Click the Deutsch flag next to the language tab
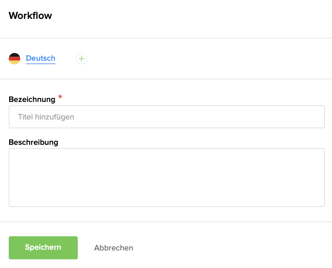Screen dimensions: 332x268 (15, 58)
